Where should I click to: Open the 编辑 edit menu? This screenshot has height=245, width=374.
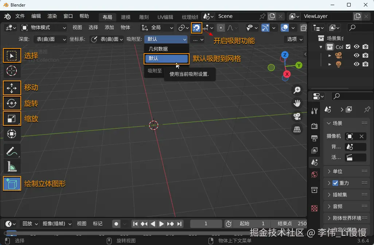(36, 16)
